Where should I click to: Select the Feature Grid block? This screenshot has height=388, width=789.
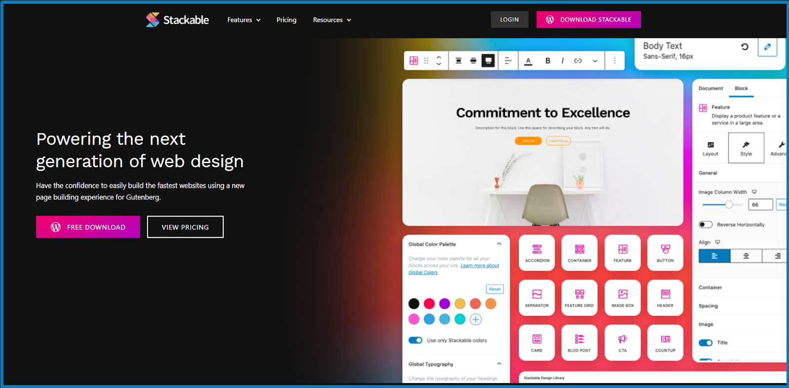[579, 298]
